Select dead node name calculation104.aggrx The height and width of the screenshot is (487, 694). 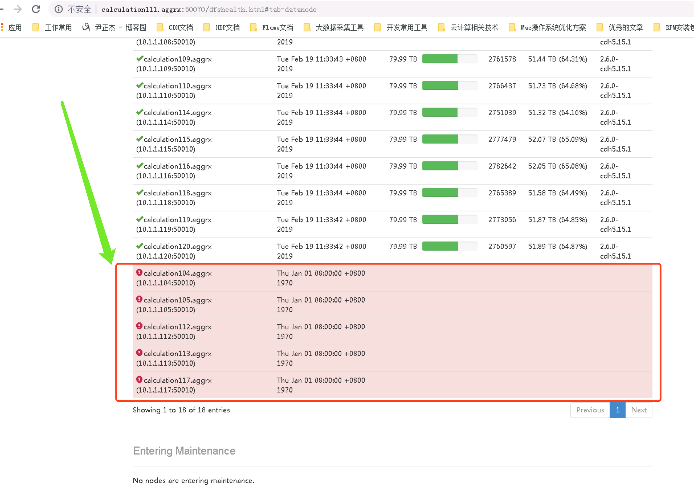177,273
